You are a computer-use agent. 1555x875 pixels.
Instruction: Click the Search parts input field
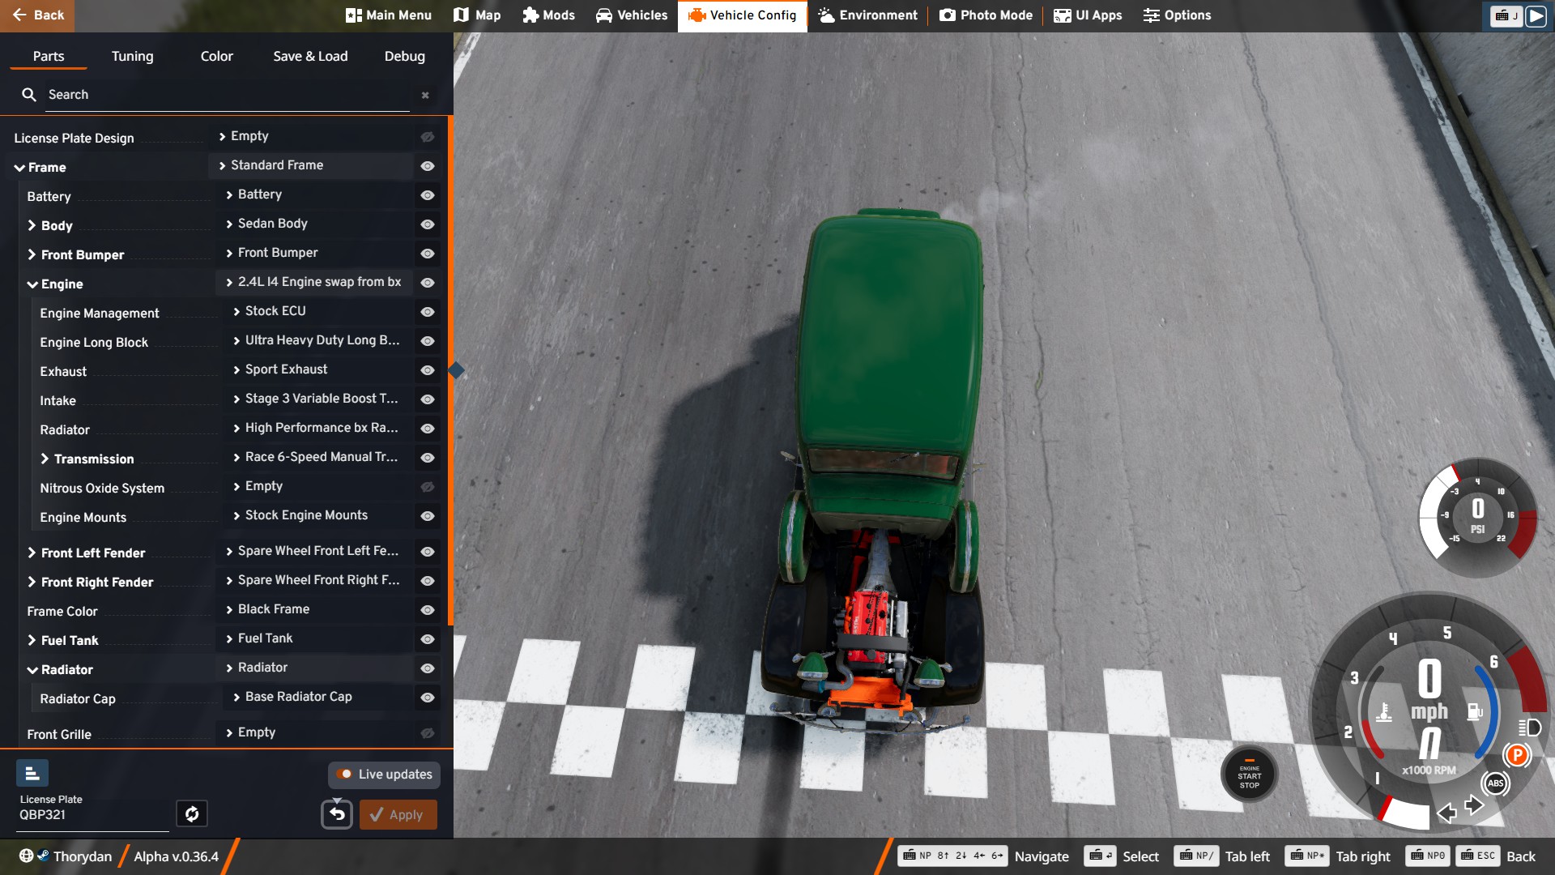(x=227, y=95)
